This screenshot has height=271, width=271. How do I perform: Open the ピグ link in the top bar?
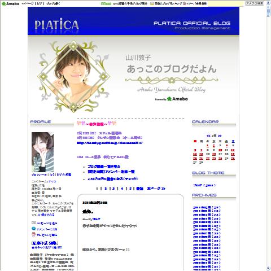click(x=40, y=3)
